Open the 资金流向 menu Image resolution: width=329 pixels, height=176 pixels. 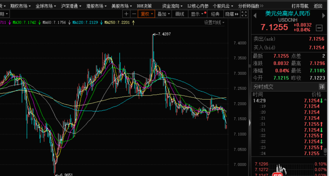pyautogui.click(x=172, y=6)
